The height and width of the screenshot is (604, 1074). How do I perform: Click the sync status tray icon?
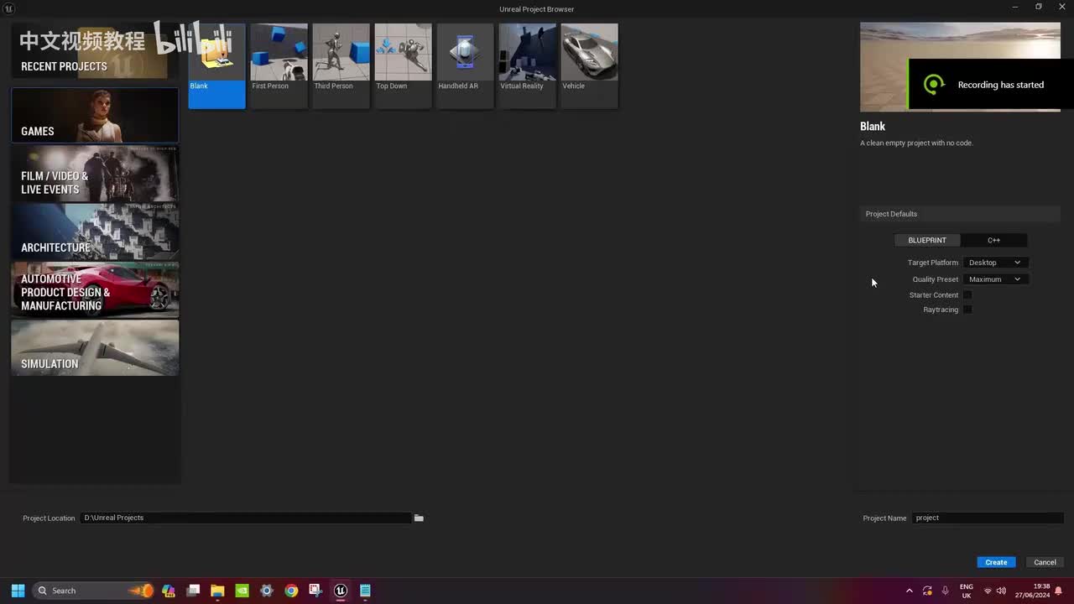point(927,591)
